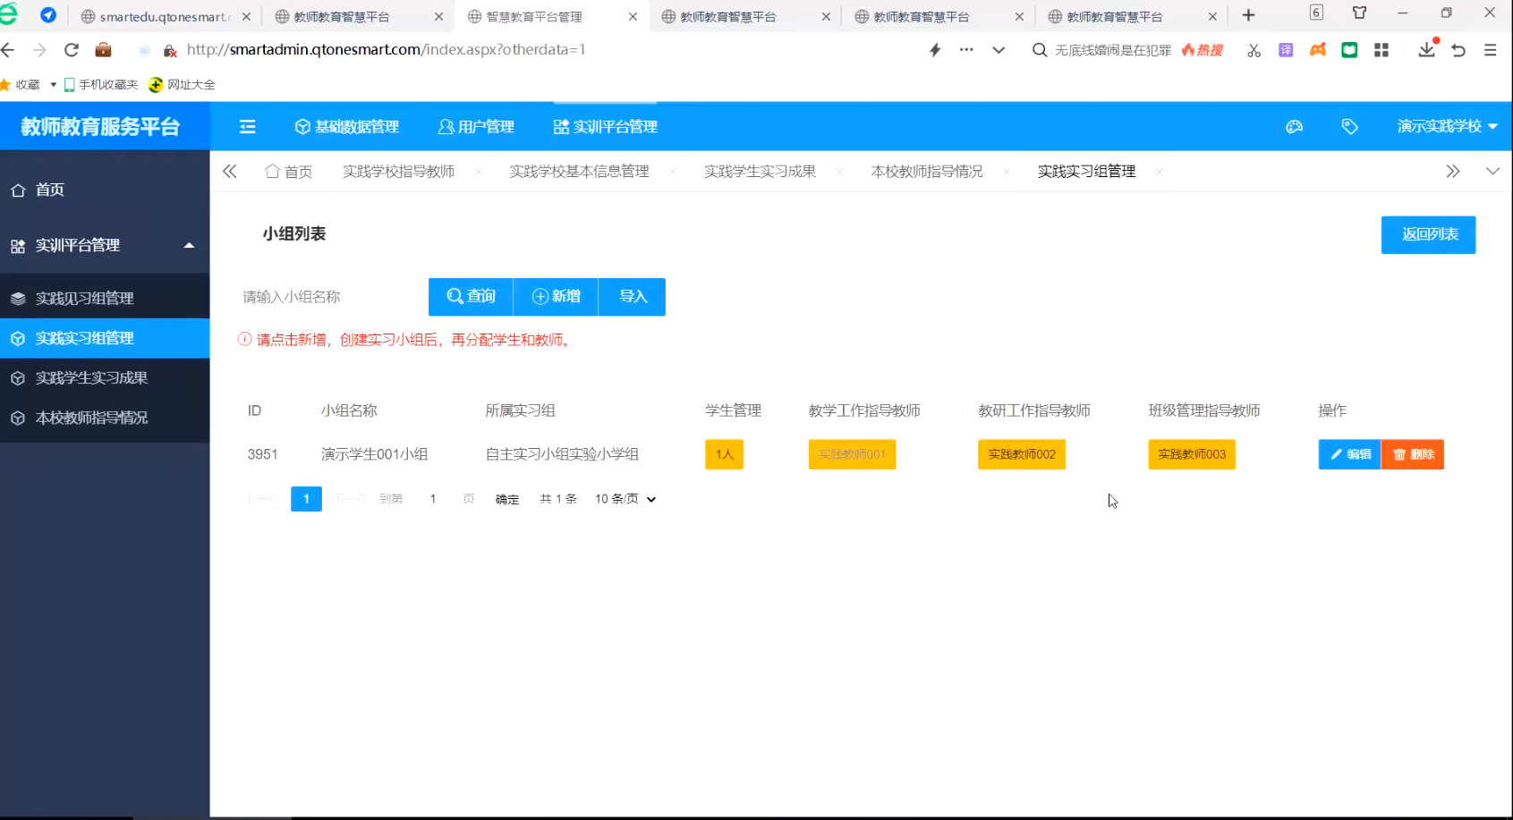This screenshot has width=1513, height=820.
Task: Expand the 演示实践学校 user dropdown
Action: 1447,127
